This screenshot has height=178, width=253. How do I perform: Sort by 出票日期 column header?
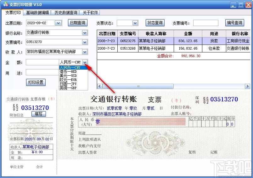click(x=107, y=34)
